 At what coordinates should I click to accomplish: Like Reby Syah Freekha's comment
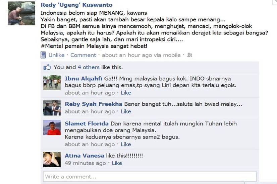[x=126, y=111]
